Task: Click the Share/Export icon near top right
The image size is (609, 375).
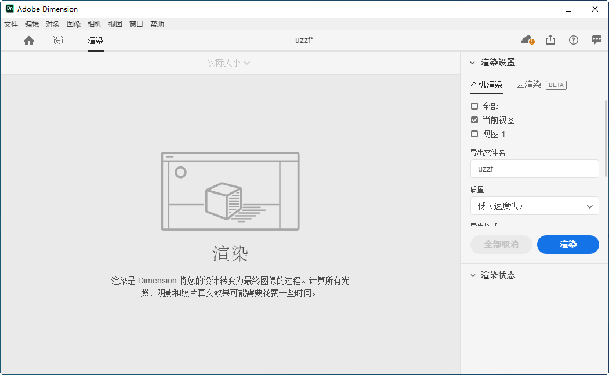Action: click(550, 39)
